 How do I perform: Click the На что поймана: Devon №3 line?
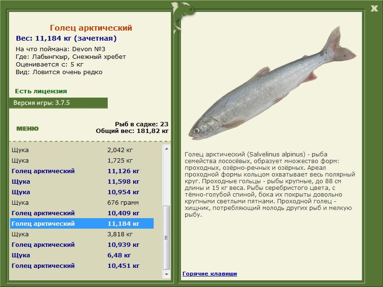[x=60, y=49]
